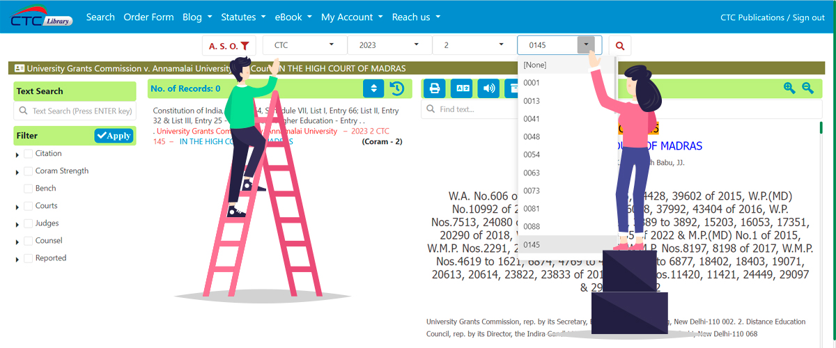Select page 0063 in dropdown list

567,173
